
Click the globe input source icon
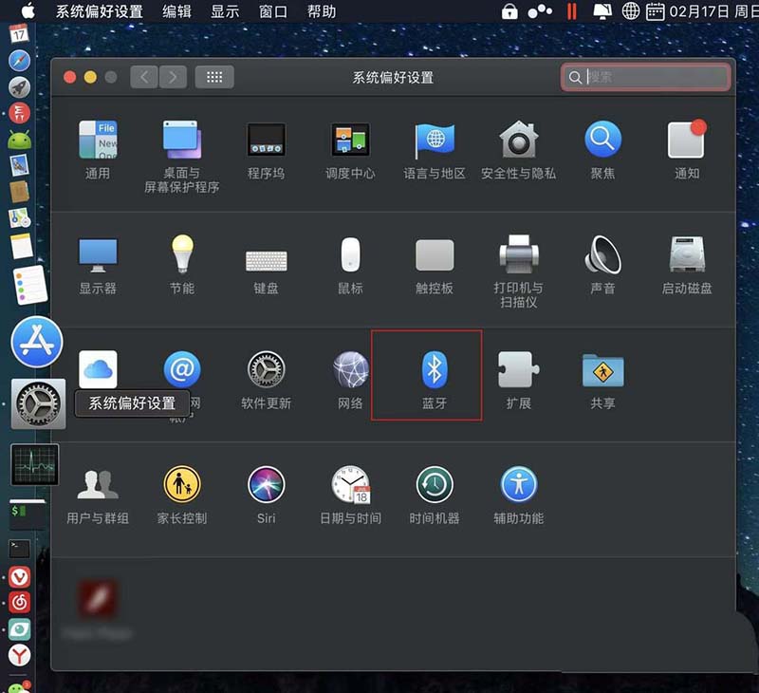(631, 10)
